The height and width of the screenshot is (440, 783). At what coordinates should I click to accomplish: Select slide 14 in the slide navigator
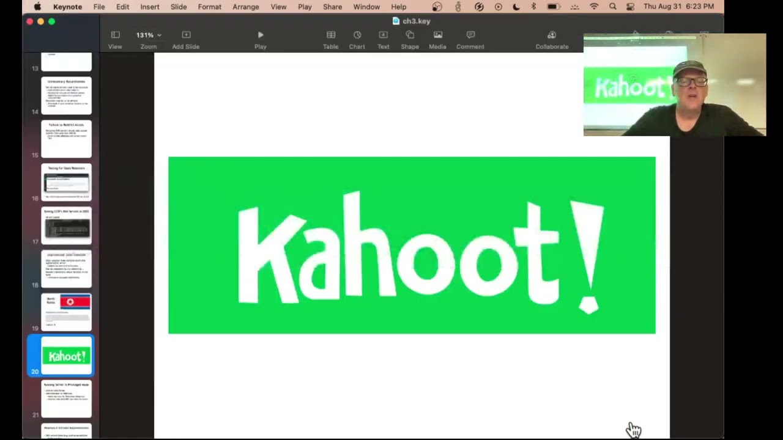click(66, 95)
